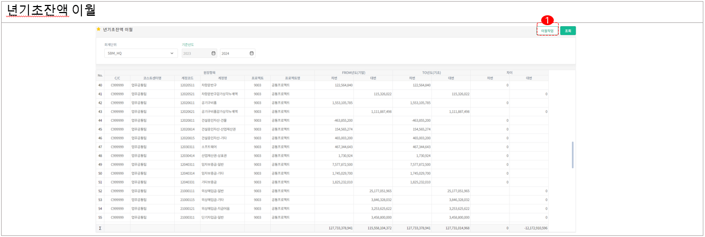Click account code 21000111 cell

click(x=187, y=191)
